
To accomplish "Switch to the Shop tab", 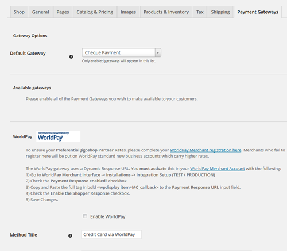I will point(19,12).
